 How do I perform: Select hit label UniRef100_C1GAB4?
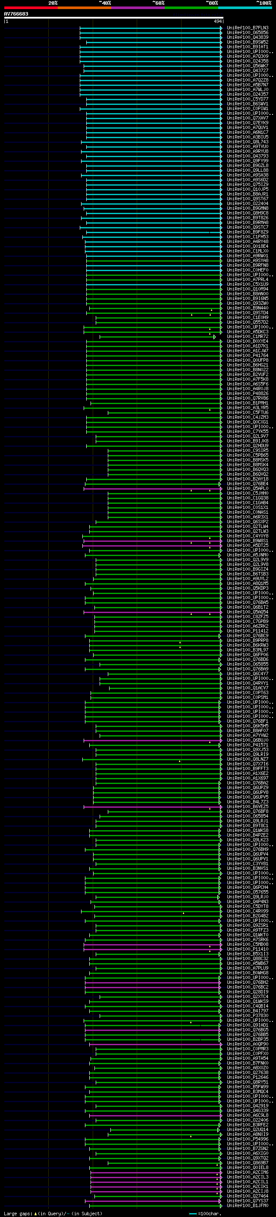[247, 503]
